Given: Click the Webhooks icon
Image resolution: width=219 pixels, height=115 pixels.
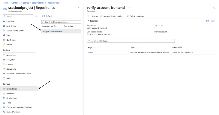Looking at the screenshot, I should click(x=4, y=93).
